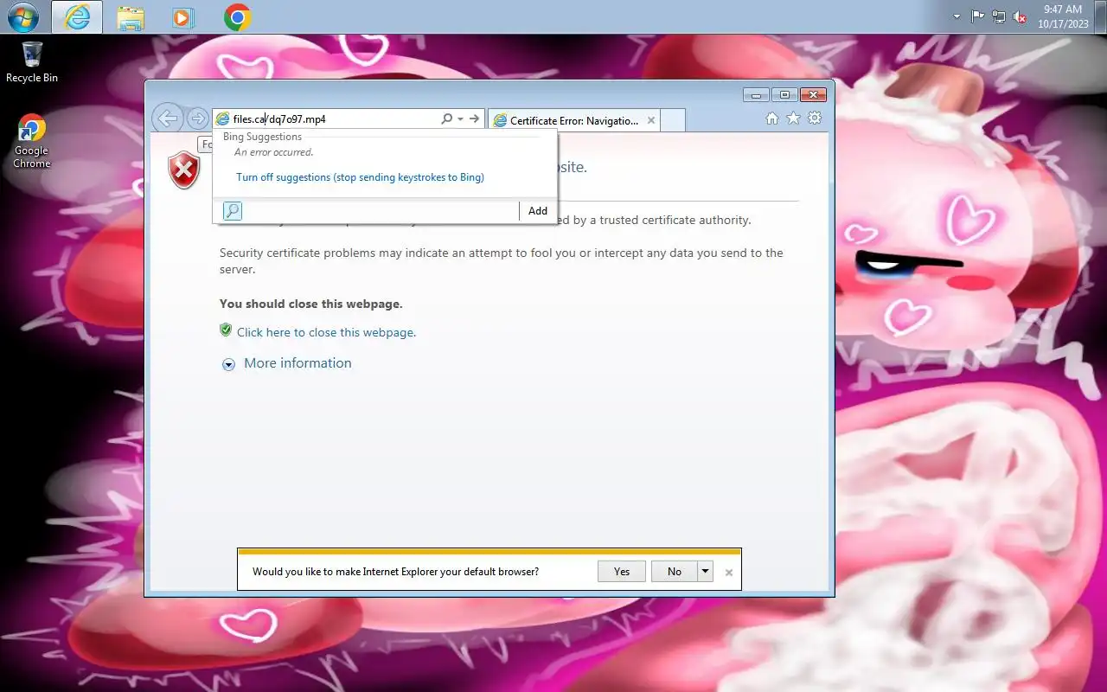The height and width of the screenshot is (692, 1107).
Task: Click 'You should close this webpage.' text
Action: (311, 304)
